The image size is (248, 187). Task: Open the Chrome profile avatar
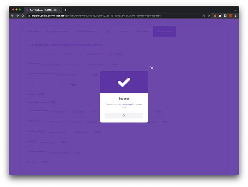(230, 16)
